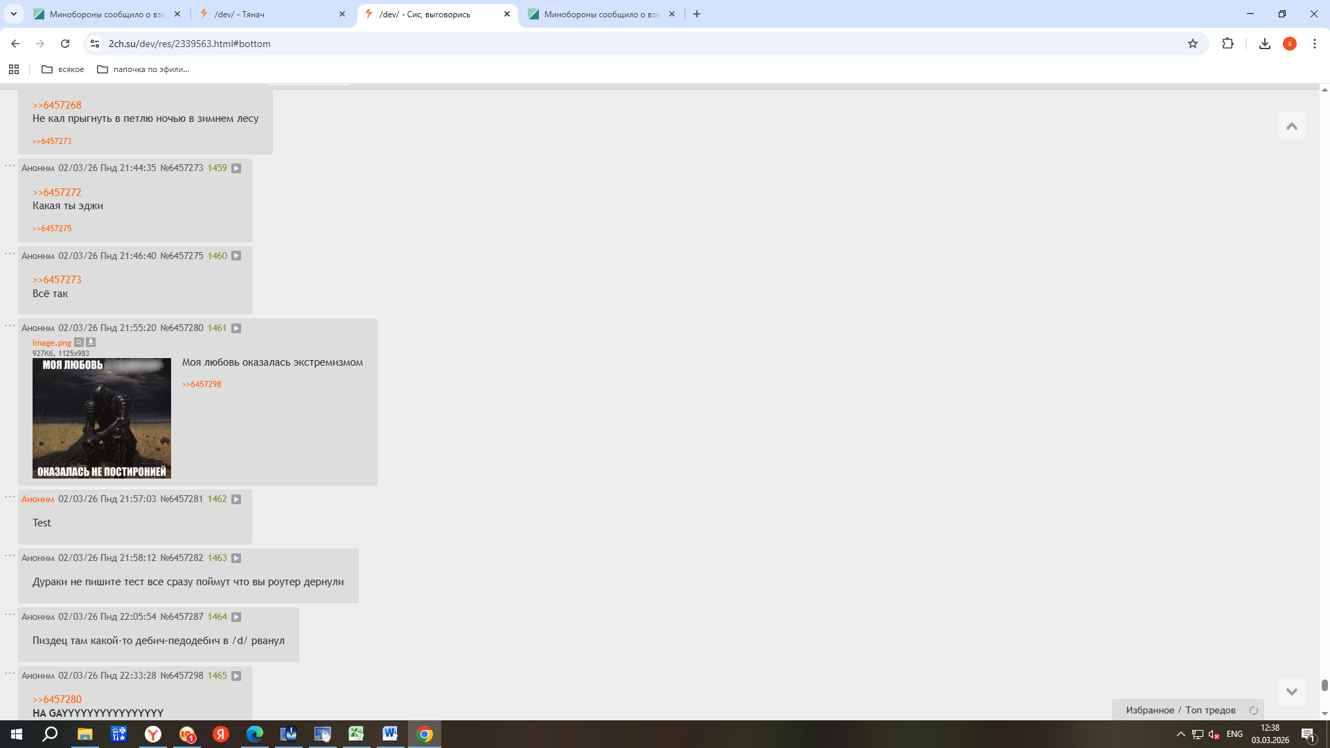Click the refresh icon beside Топ тредов
The image size is (1330, 748).
[1253, 711]
